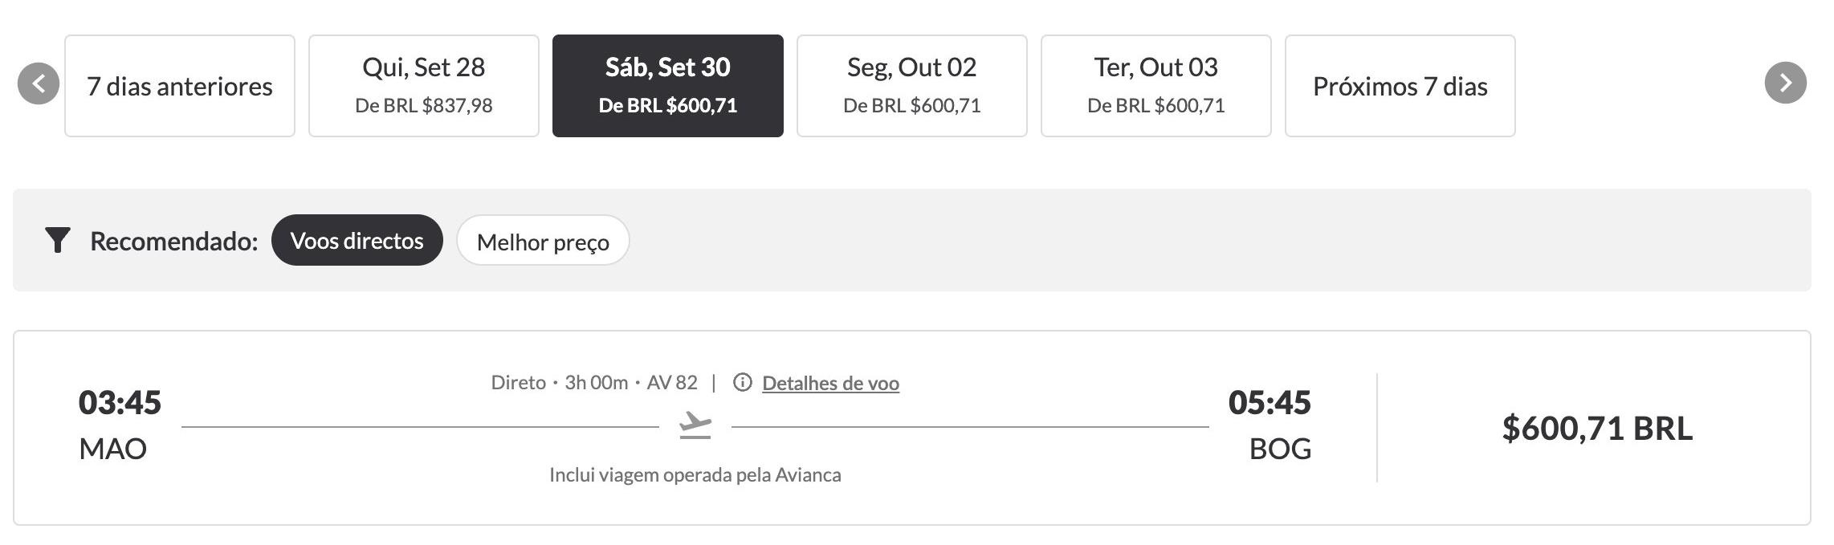Click the right arrow carousel icon
1834x545 pixels.
pyautogui.click(x=1785, y=83)
